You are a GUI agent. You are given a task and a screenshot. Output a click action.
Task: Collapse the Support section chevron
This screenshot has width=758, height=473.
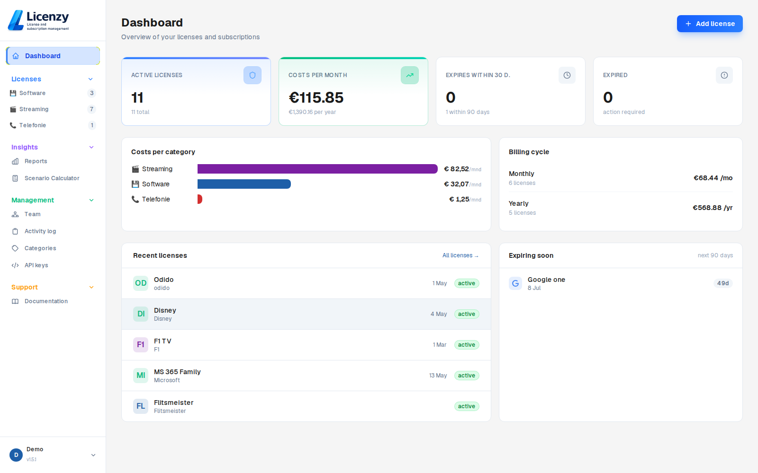point(91,287)
